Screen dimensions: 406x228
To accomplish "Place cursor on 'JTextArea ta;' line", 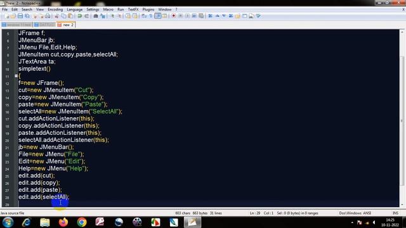I will click(x=37, y=61).
